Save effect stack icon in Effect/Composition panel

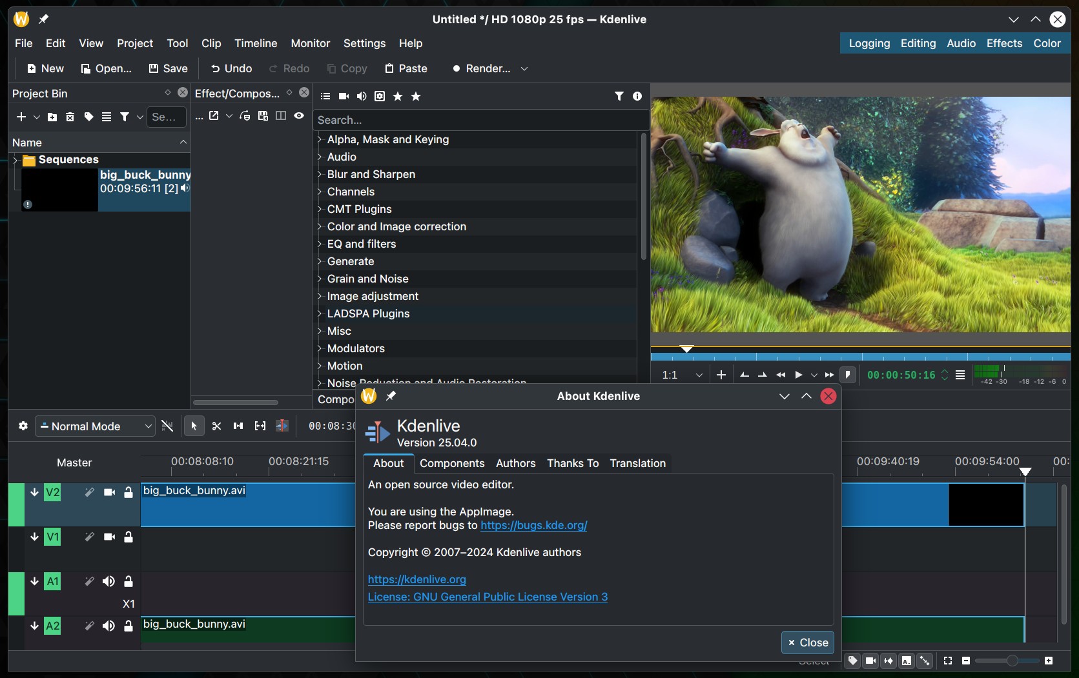(263, 115)
